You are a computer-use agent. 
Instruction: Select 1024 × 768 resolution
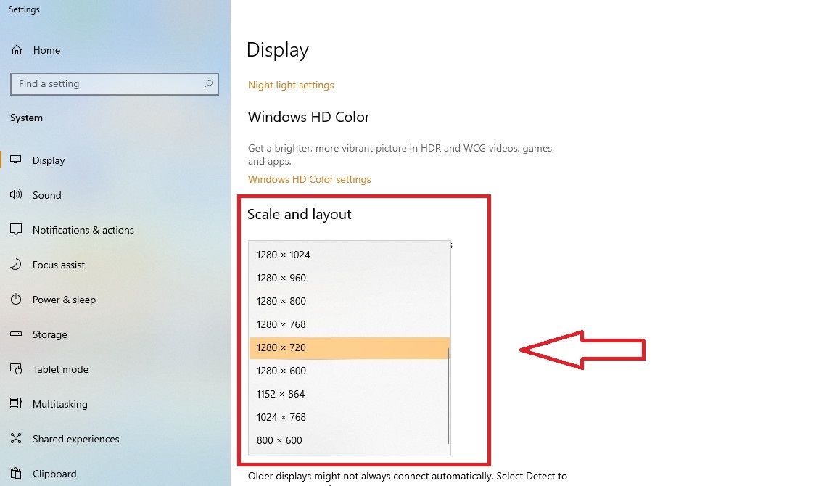349,417
